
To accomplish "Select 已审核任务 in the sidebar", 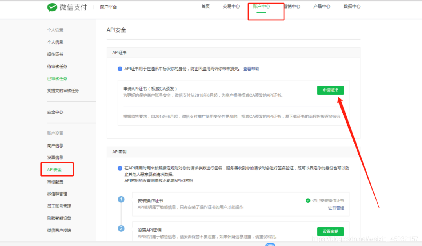I will [57, 79].
